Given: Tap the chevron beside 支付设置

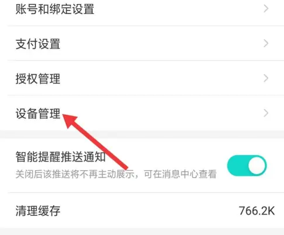Looking at the screenshot, I should tap(266, 44).
